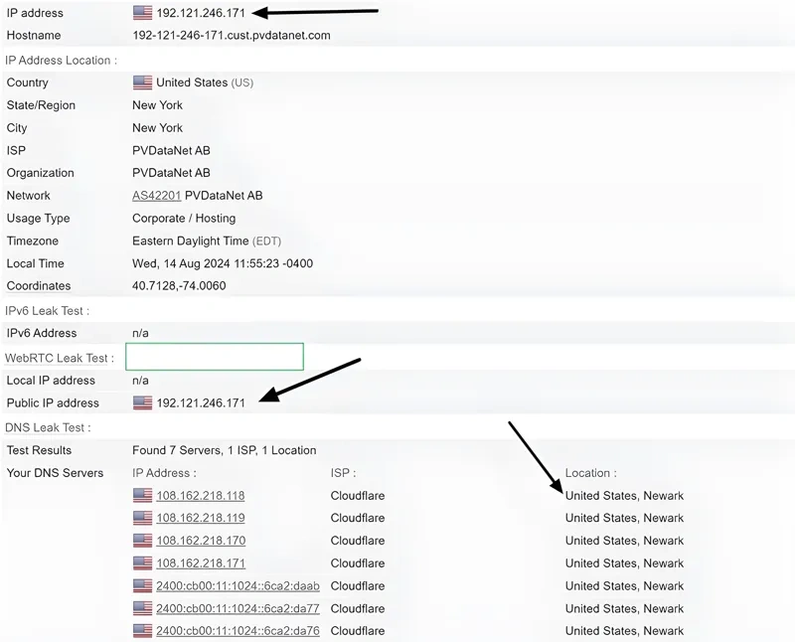Click the flag beside Public IP address

pyautogui.click(x=141, y=403)
